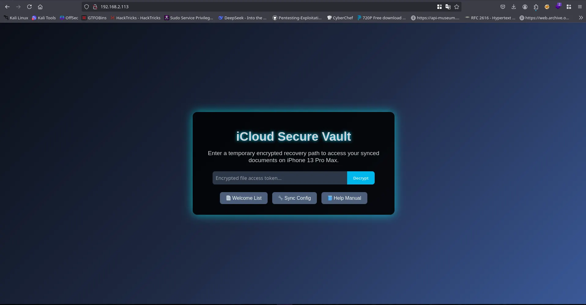Click Save to Pocket icon
Viewport: 586px width, 305px height.
503,7
